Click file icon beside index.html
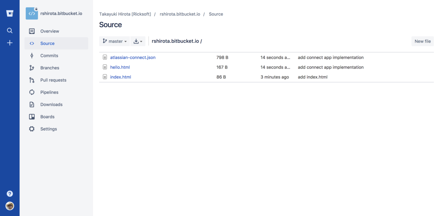The height and width of the screenshot is (216, 440). click(105, 77)
